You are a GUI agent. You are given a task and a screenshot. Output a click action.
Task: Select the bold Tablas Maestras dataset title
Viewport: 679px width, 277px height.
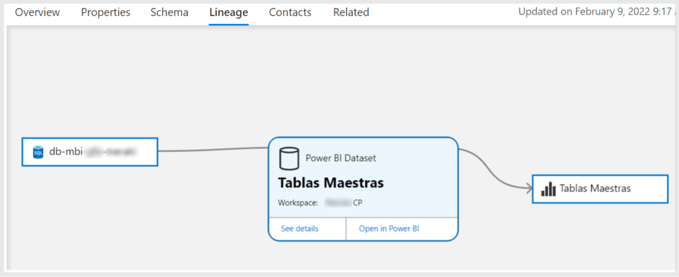(x=331, y=183)
